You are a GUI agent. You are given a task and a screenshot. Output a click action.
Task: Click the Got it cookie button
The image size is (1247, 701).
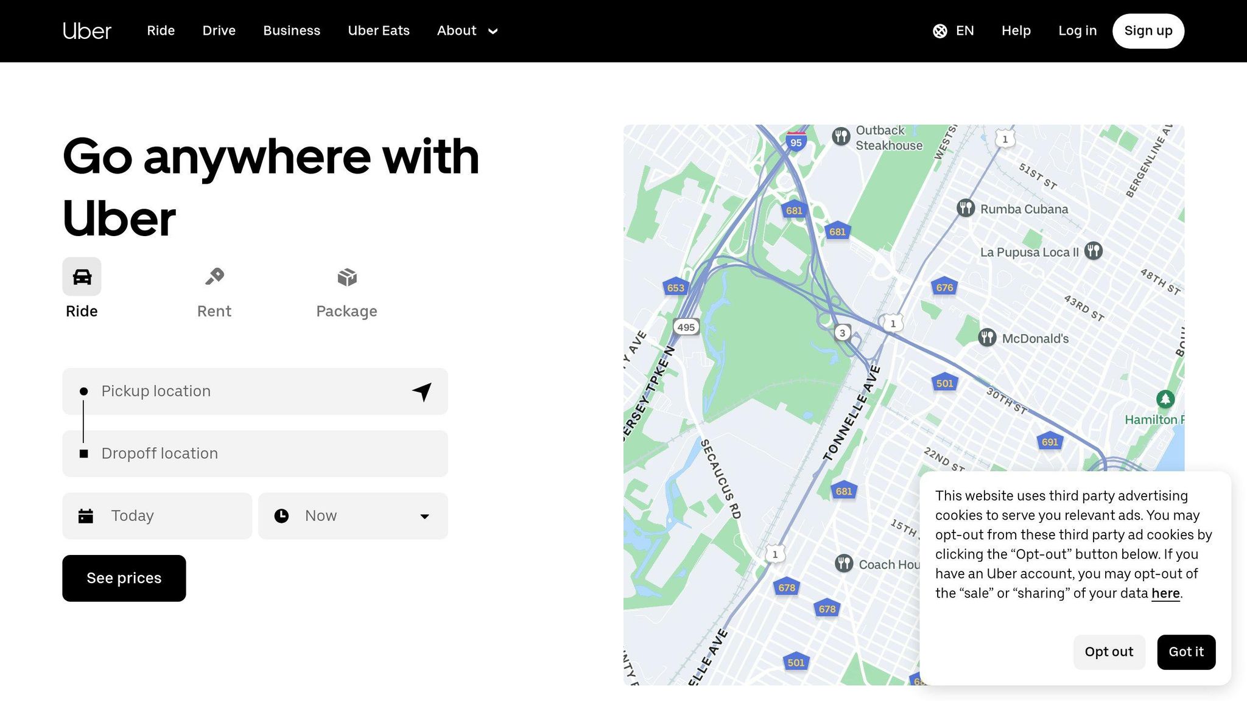tap(1186, 652)
